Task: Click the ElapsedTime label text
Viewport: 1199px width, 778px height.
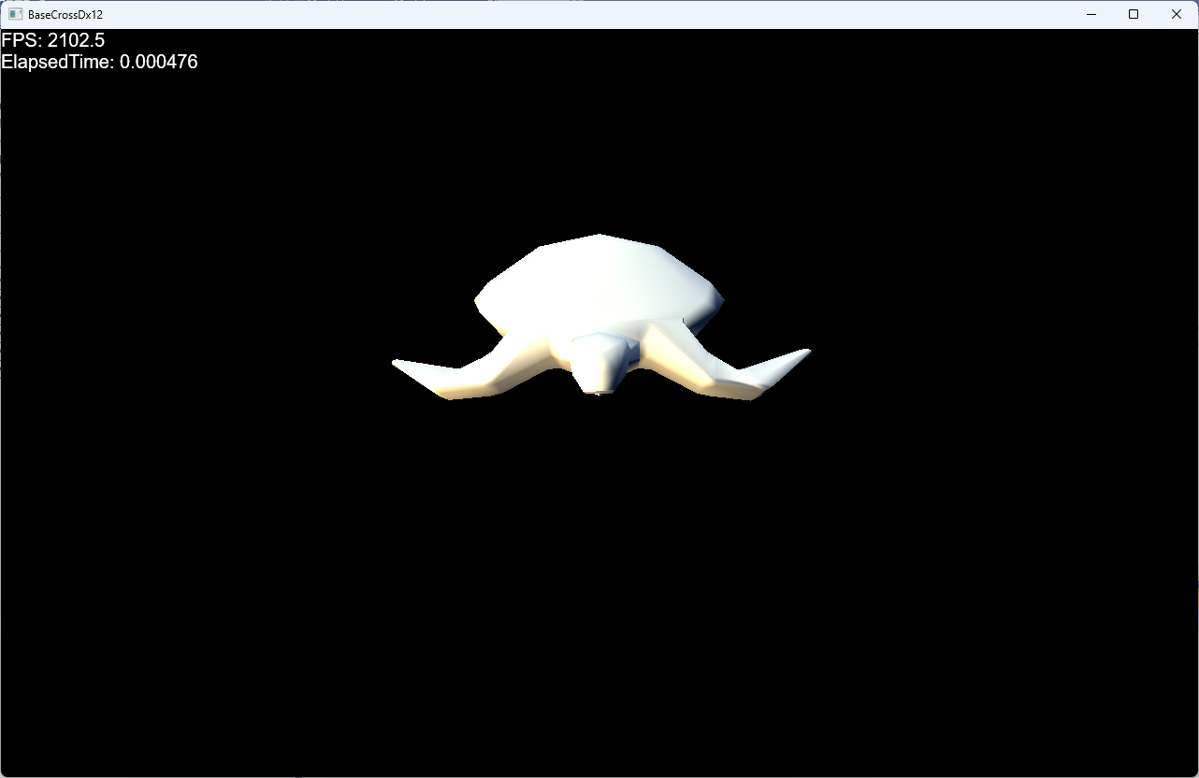Action: coord(58,62)
